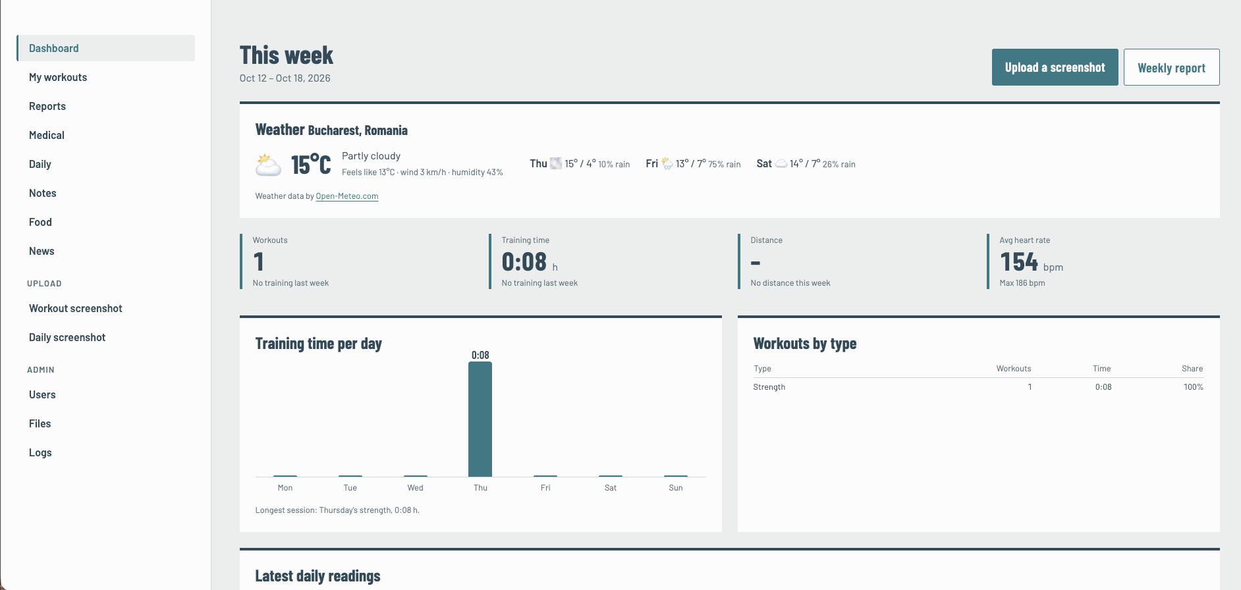The width and height of the screenshot is (1241, 590).
Task: Click the Thursday training time bar
Action: tap(480, 419)
